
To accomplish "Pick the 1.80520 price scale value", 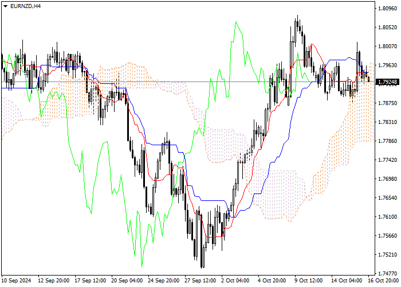I will click(x=387, y=28).
